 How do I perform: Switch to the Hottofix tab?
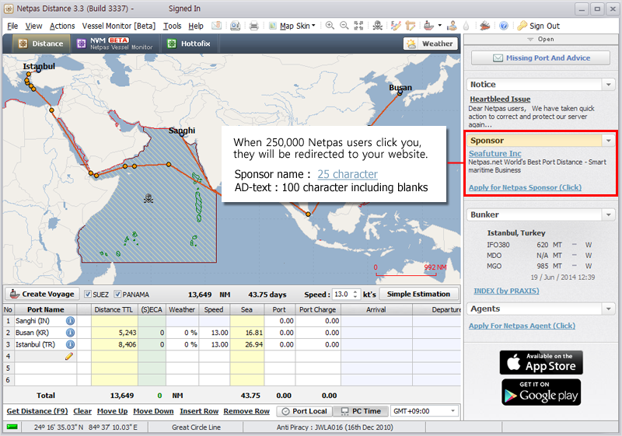pyautogui.click(x=189, y=44)
